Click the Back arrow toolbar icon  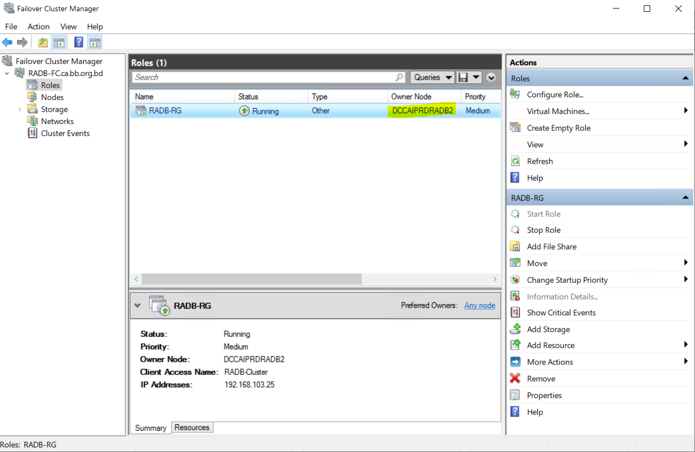[7, 42]
